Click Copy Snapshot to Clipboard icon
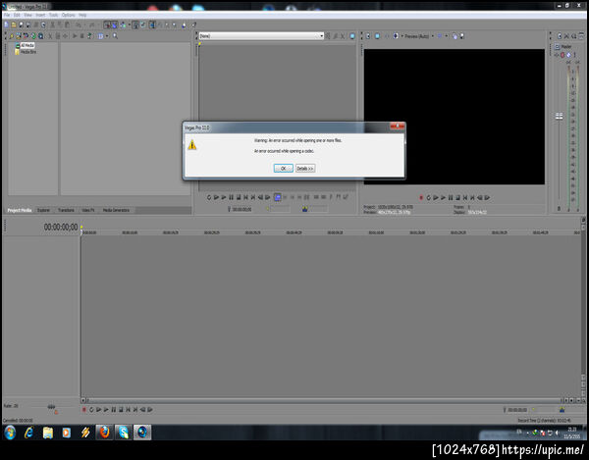 point(455,36)
